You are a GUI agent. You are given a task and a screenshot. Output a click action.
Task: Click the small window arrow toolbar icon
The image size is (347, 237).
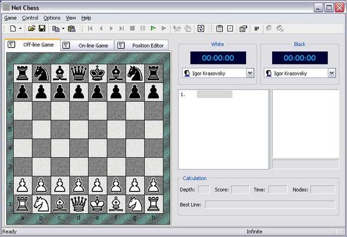tap(230, 29)
